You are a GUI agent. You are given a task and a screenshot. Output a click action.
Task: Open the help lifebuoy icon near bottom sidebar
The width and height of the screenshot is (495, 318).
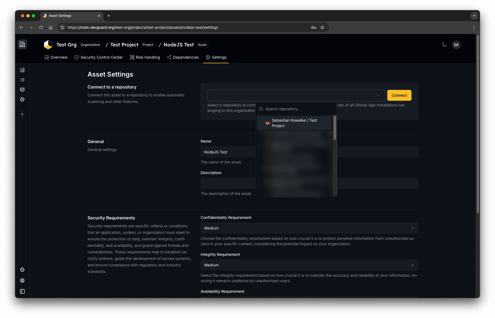[22, 281]
